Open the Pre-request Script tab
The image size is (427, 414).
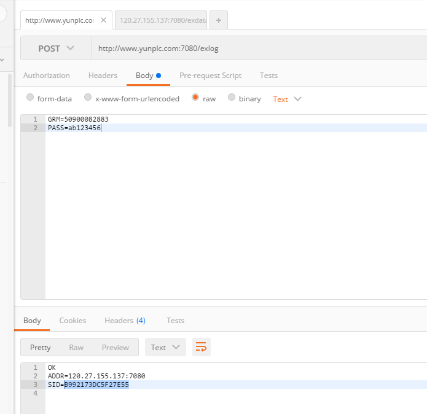pyautogui.click(x=210, y=76)
